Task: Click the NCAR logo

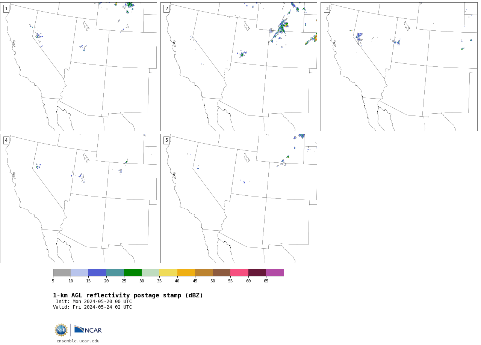Action: tap(88, 330)
